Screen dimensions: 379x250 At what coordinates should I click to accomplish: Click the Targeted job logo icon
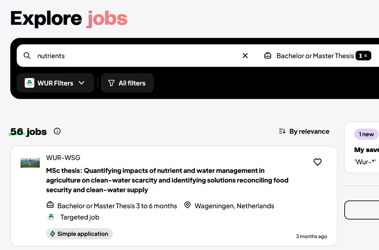pyautogui.click(x=51, y=217)
